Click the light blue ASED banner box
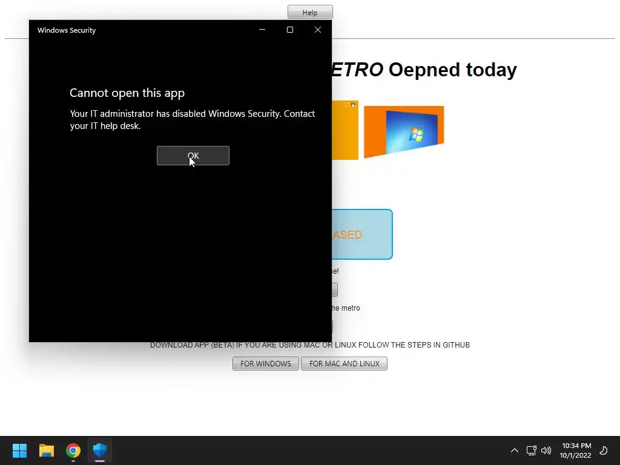 coord(362,234)
